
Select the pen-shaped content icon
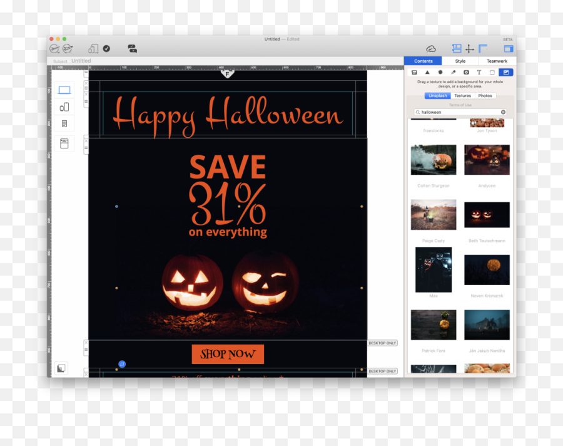tap(453, 72)
